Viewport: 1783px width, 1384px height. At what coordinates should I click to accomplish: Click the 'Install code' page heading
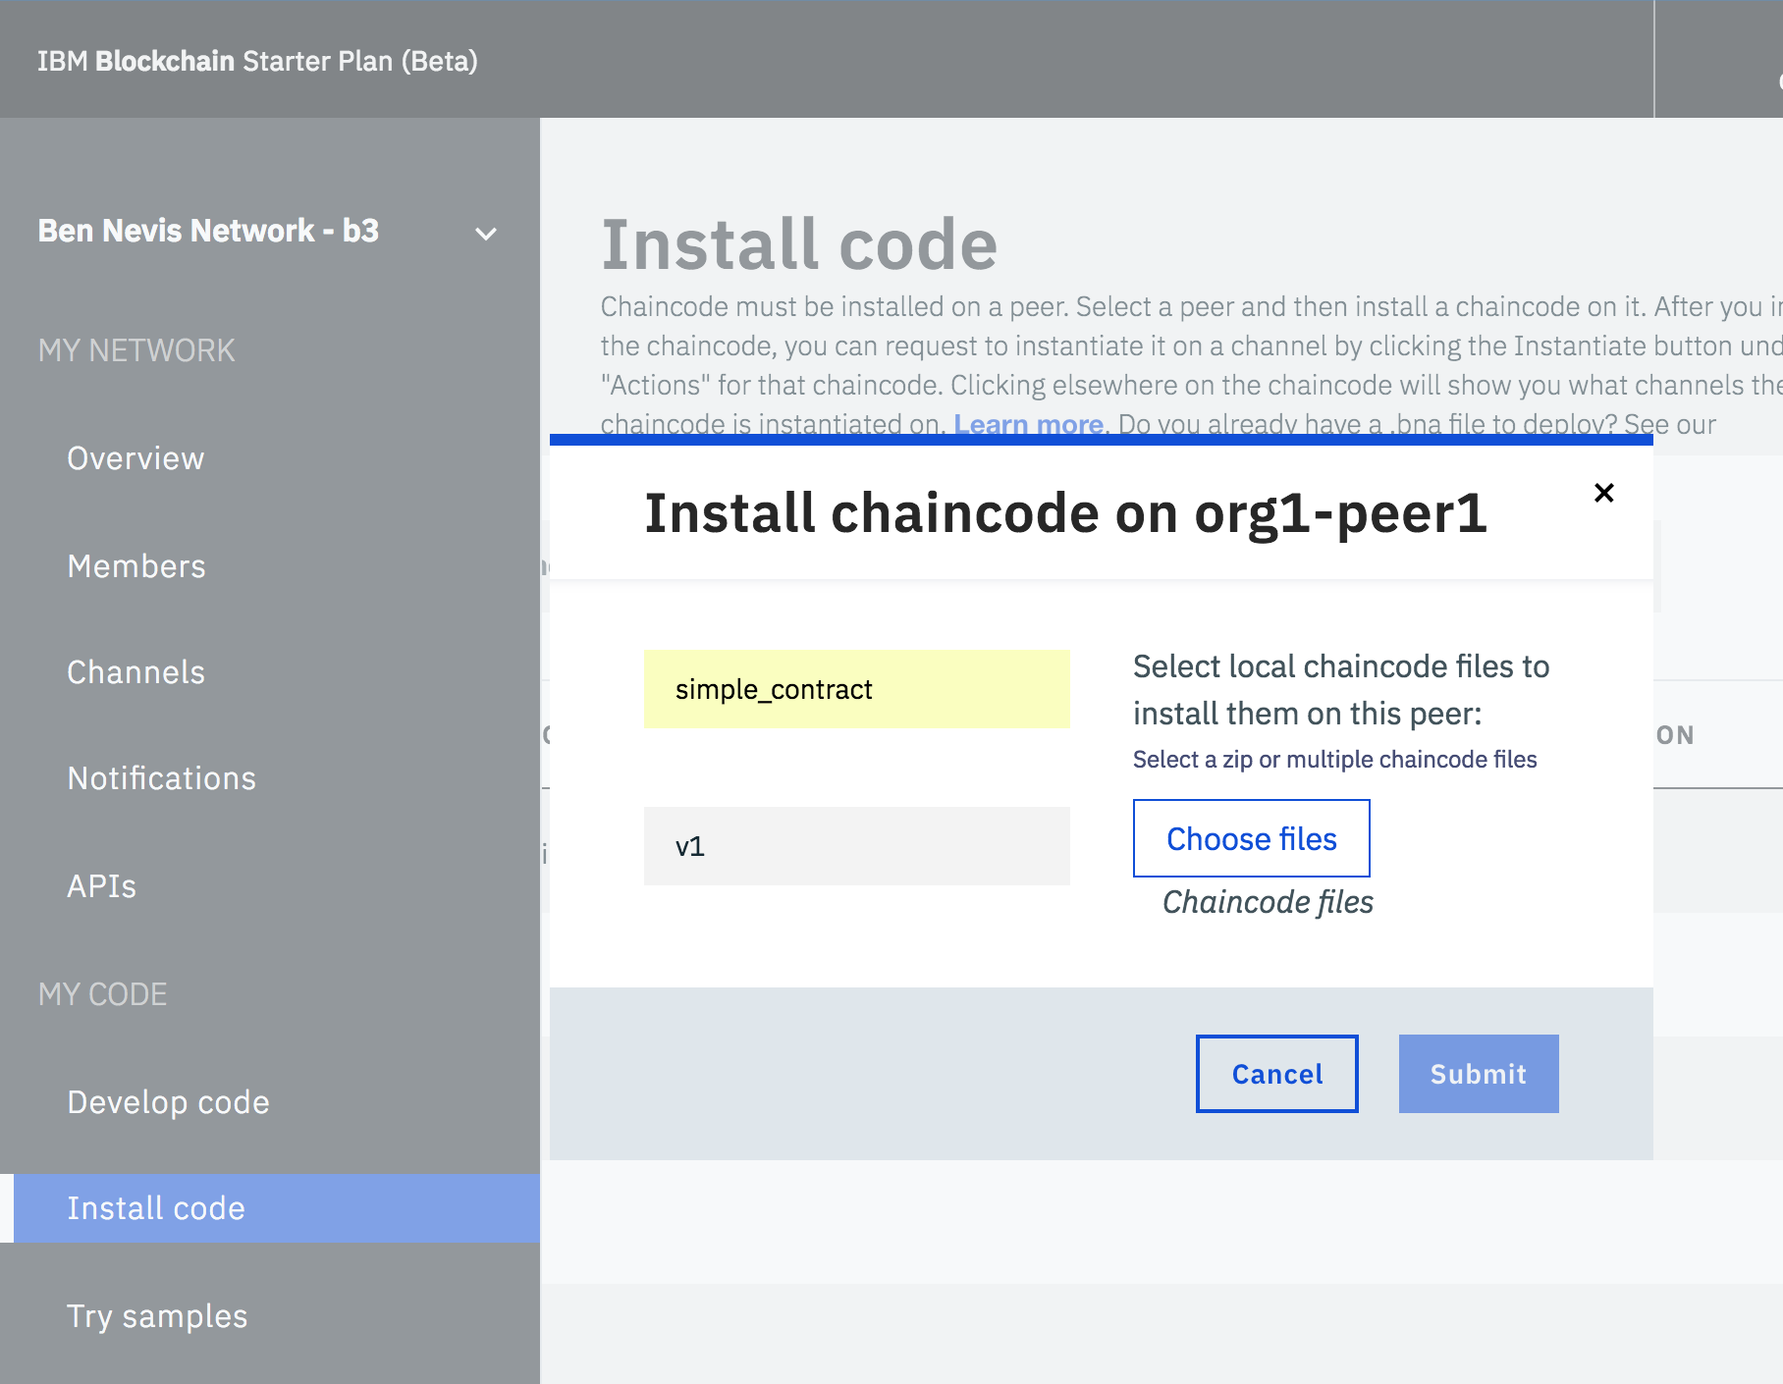799,244
